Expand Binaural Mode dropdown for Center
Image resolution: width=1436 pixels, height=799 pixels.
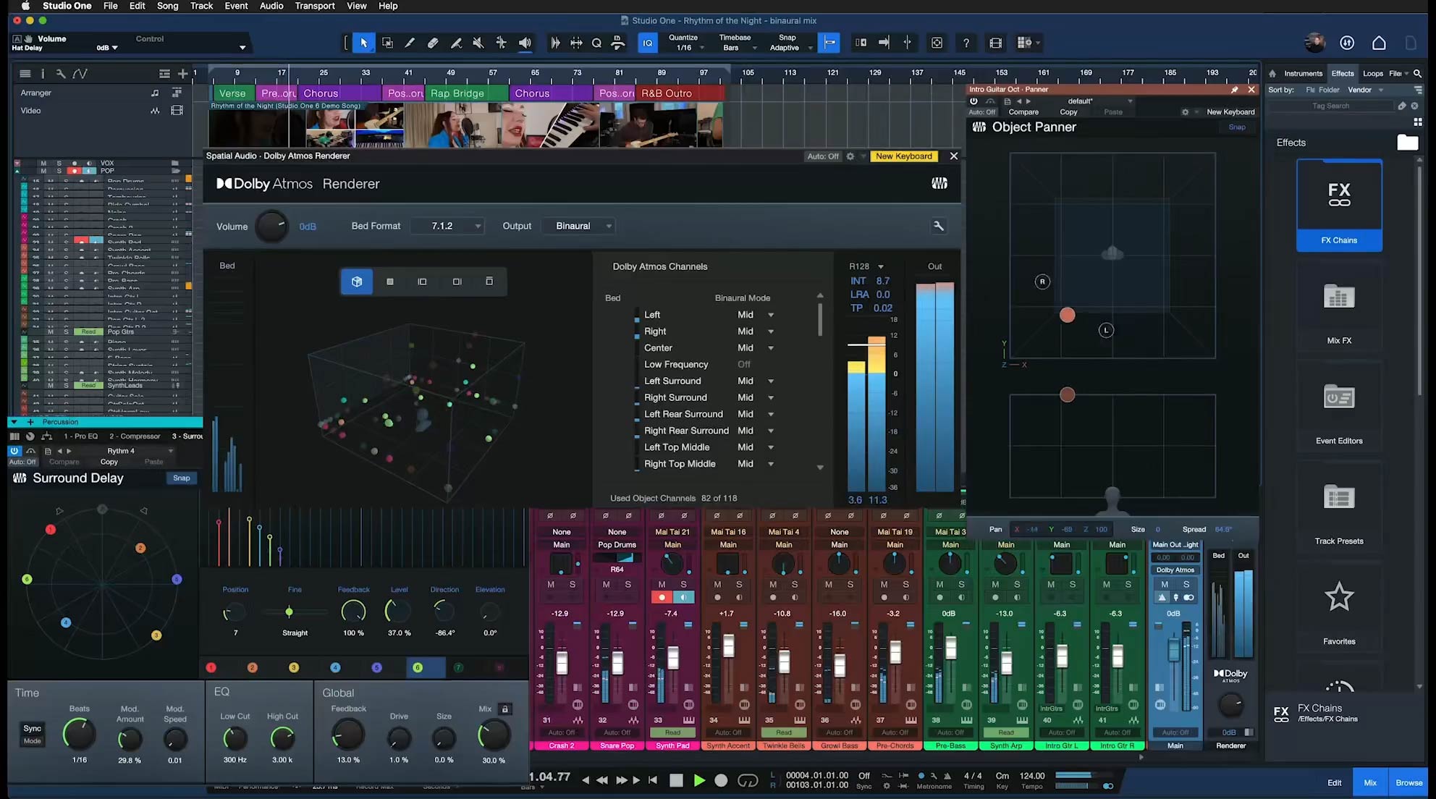(x=771, y=348)
